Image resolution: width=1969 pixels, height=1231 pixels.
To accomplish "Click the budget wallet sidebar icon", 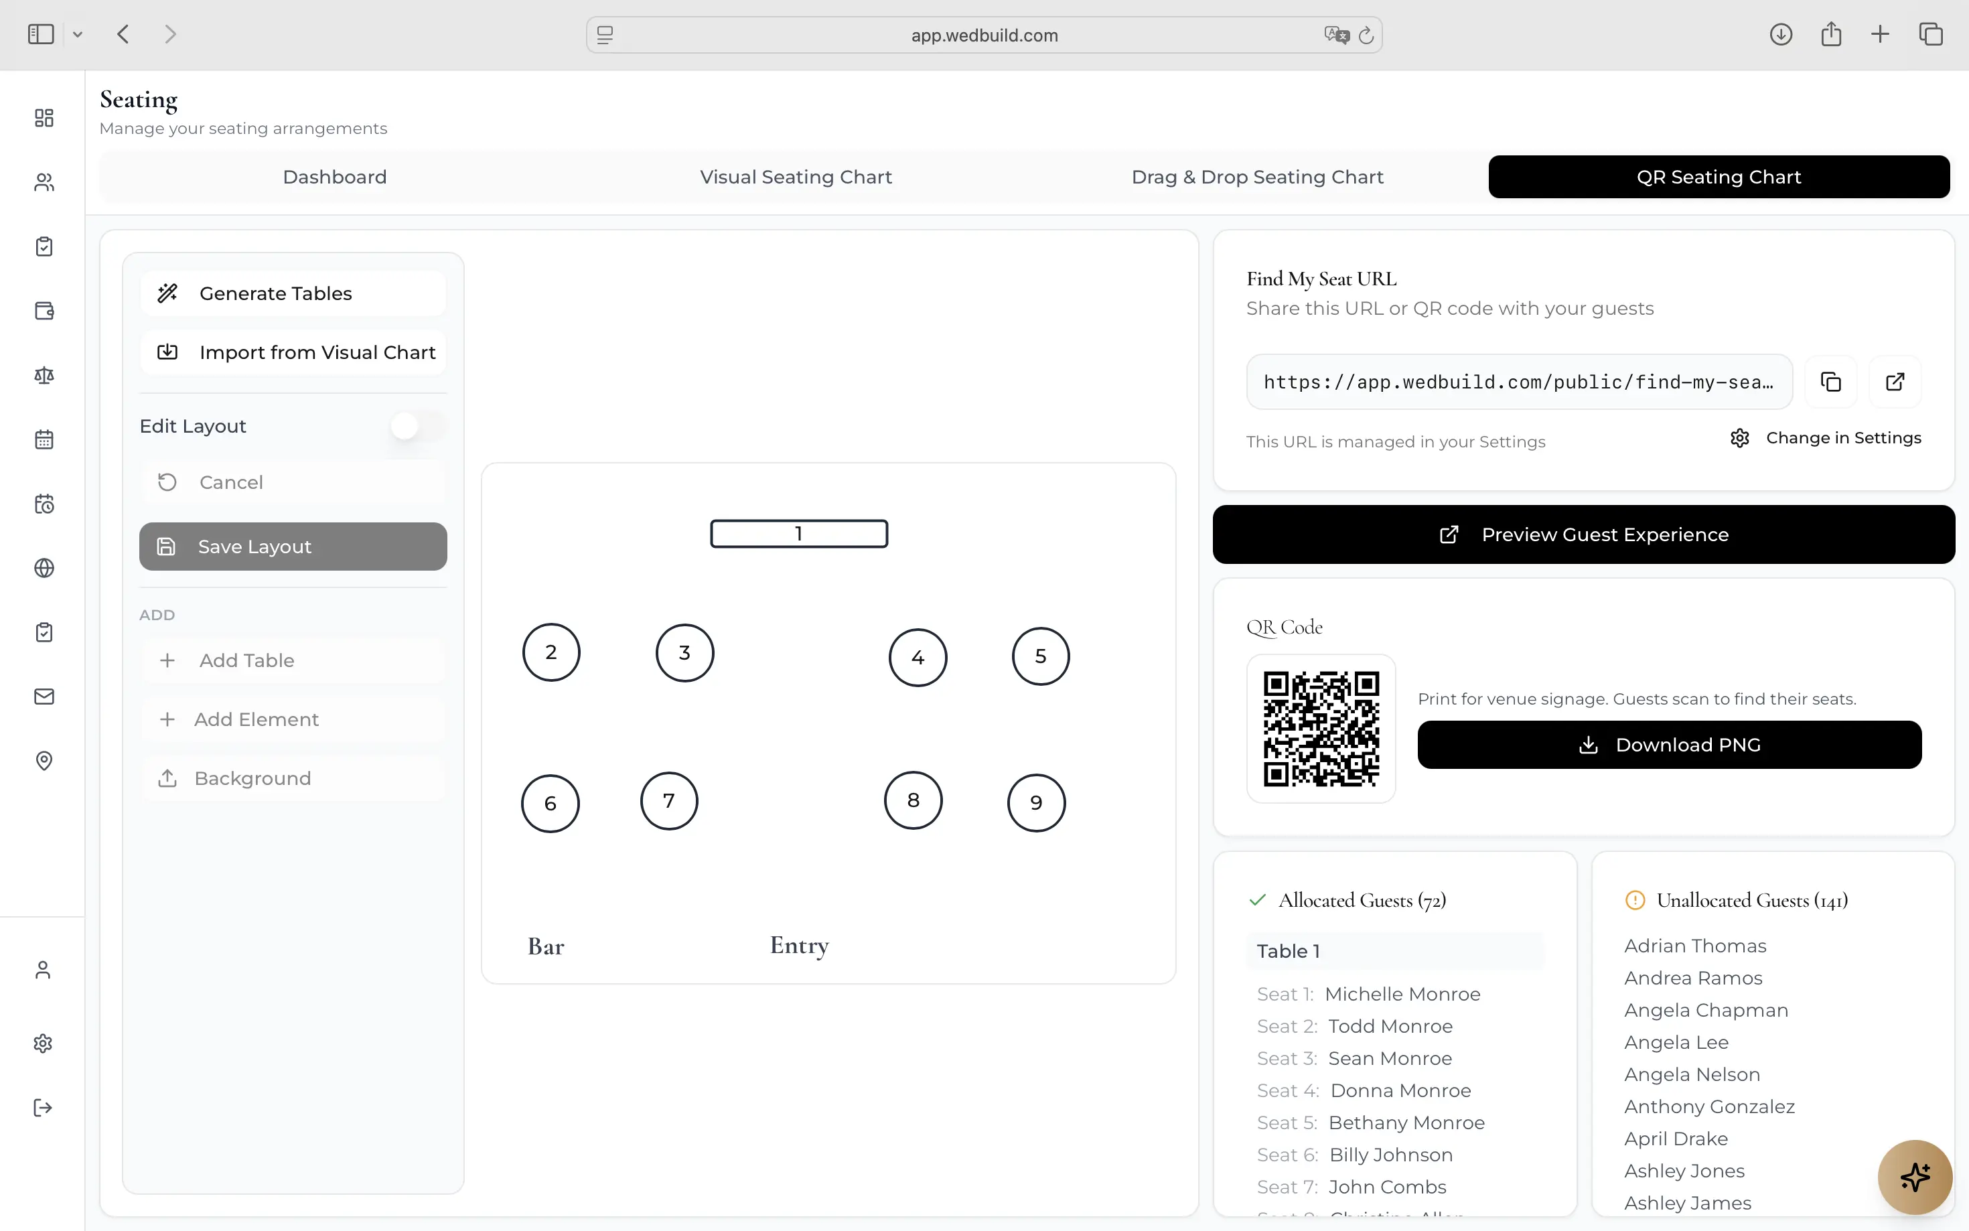I will point(44,311).
